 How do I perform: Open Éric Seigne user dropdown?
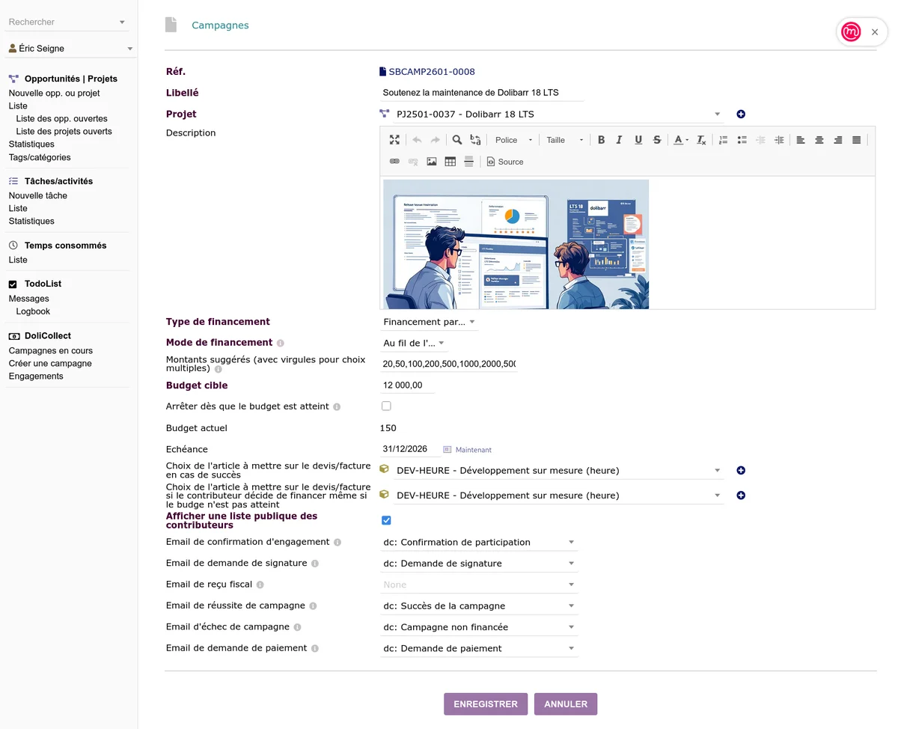70,49
